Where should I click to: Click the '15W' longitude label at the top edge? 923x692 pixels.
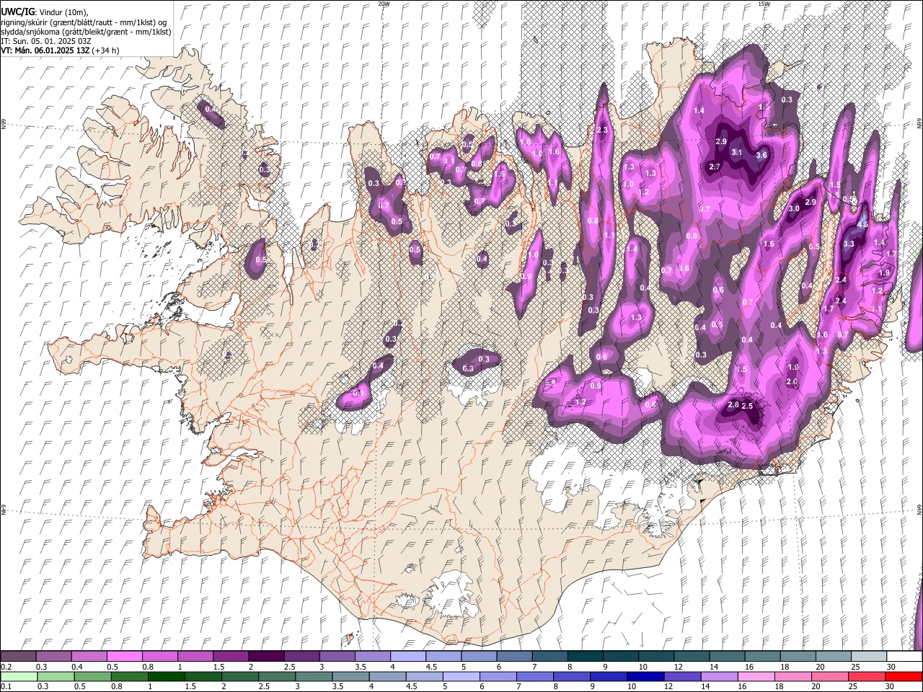pyautogui.click(x=764, y=4)
